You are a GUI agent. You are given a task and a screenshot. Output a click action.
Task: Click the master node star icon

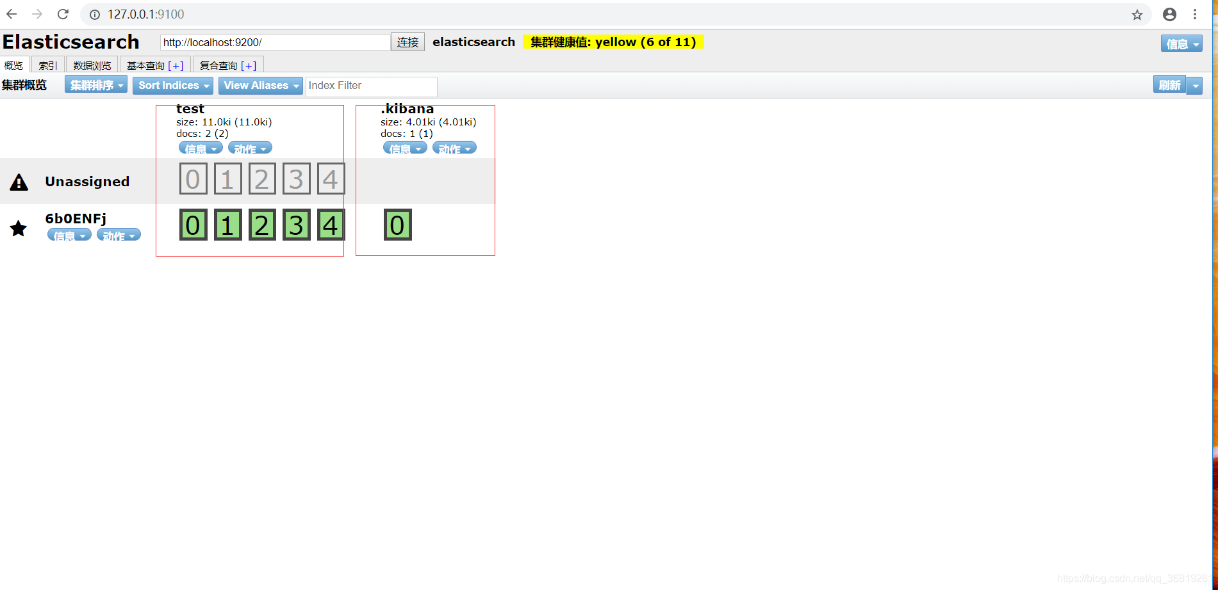[x=19, y=228]
